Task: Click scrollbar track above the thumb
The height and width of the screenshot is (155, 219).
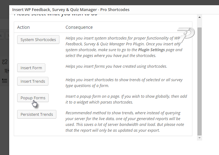Action: click(199, 23)
